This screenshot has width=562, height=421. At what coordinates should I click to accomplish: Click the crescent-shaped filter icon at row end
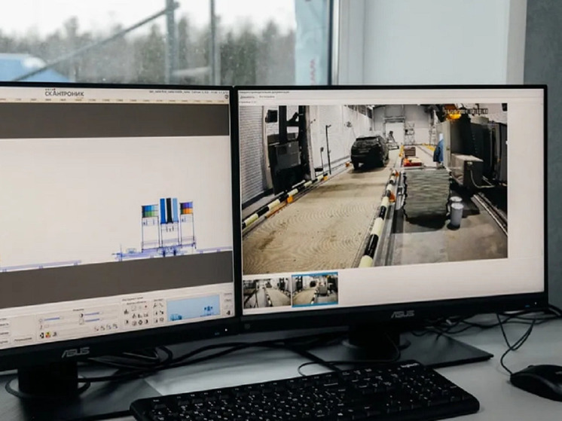click(x=146, y=322)
